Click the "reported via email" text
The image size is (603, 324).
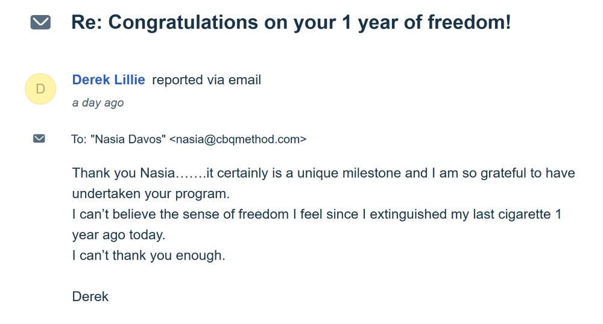point(206,80)
